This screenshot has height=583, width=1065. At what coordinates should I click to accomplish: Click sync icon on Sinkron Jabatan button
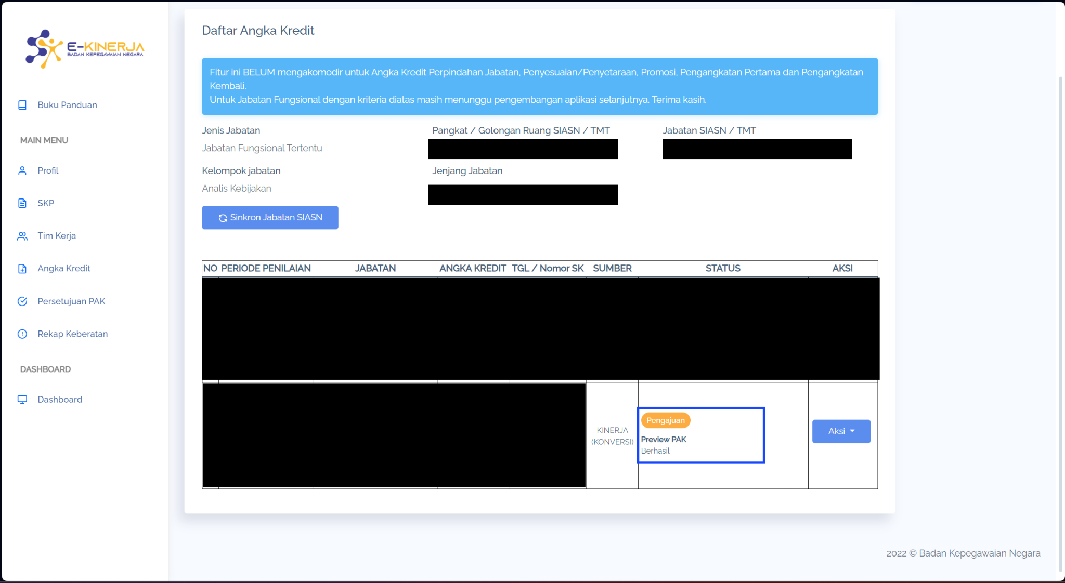[223, 218]
